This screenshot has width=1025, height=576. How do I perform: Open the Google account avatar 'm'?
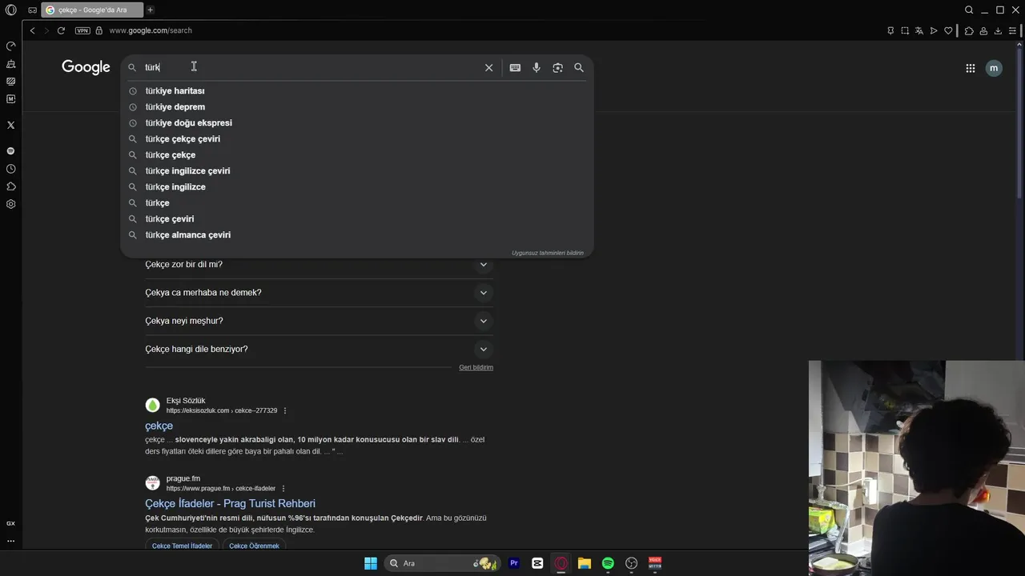pos(994,68)
